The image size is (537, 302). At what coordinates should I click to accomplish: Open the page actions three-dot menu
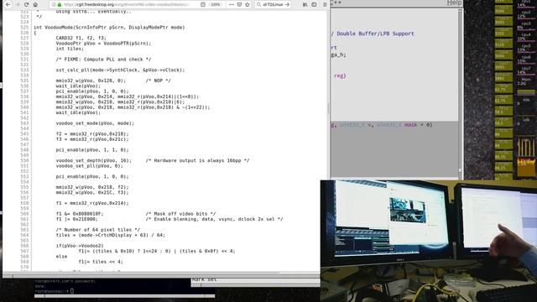pyautogui.click(x=232, y=4)
